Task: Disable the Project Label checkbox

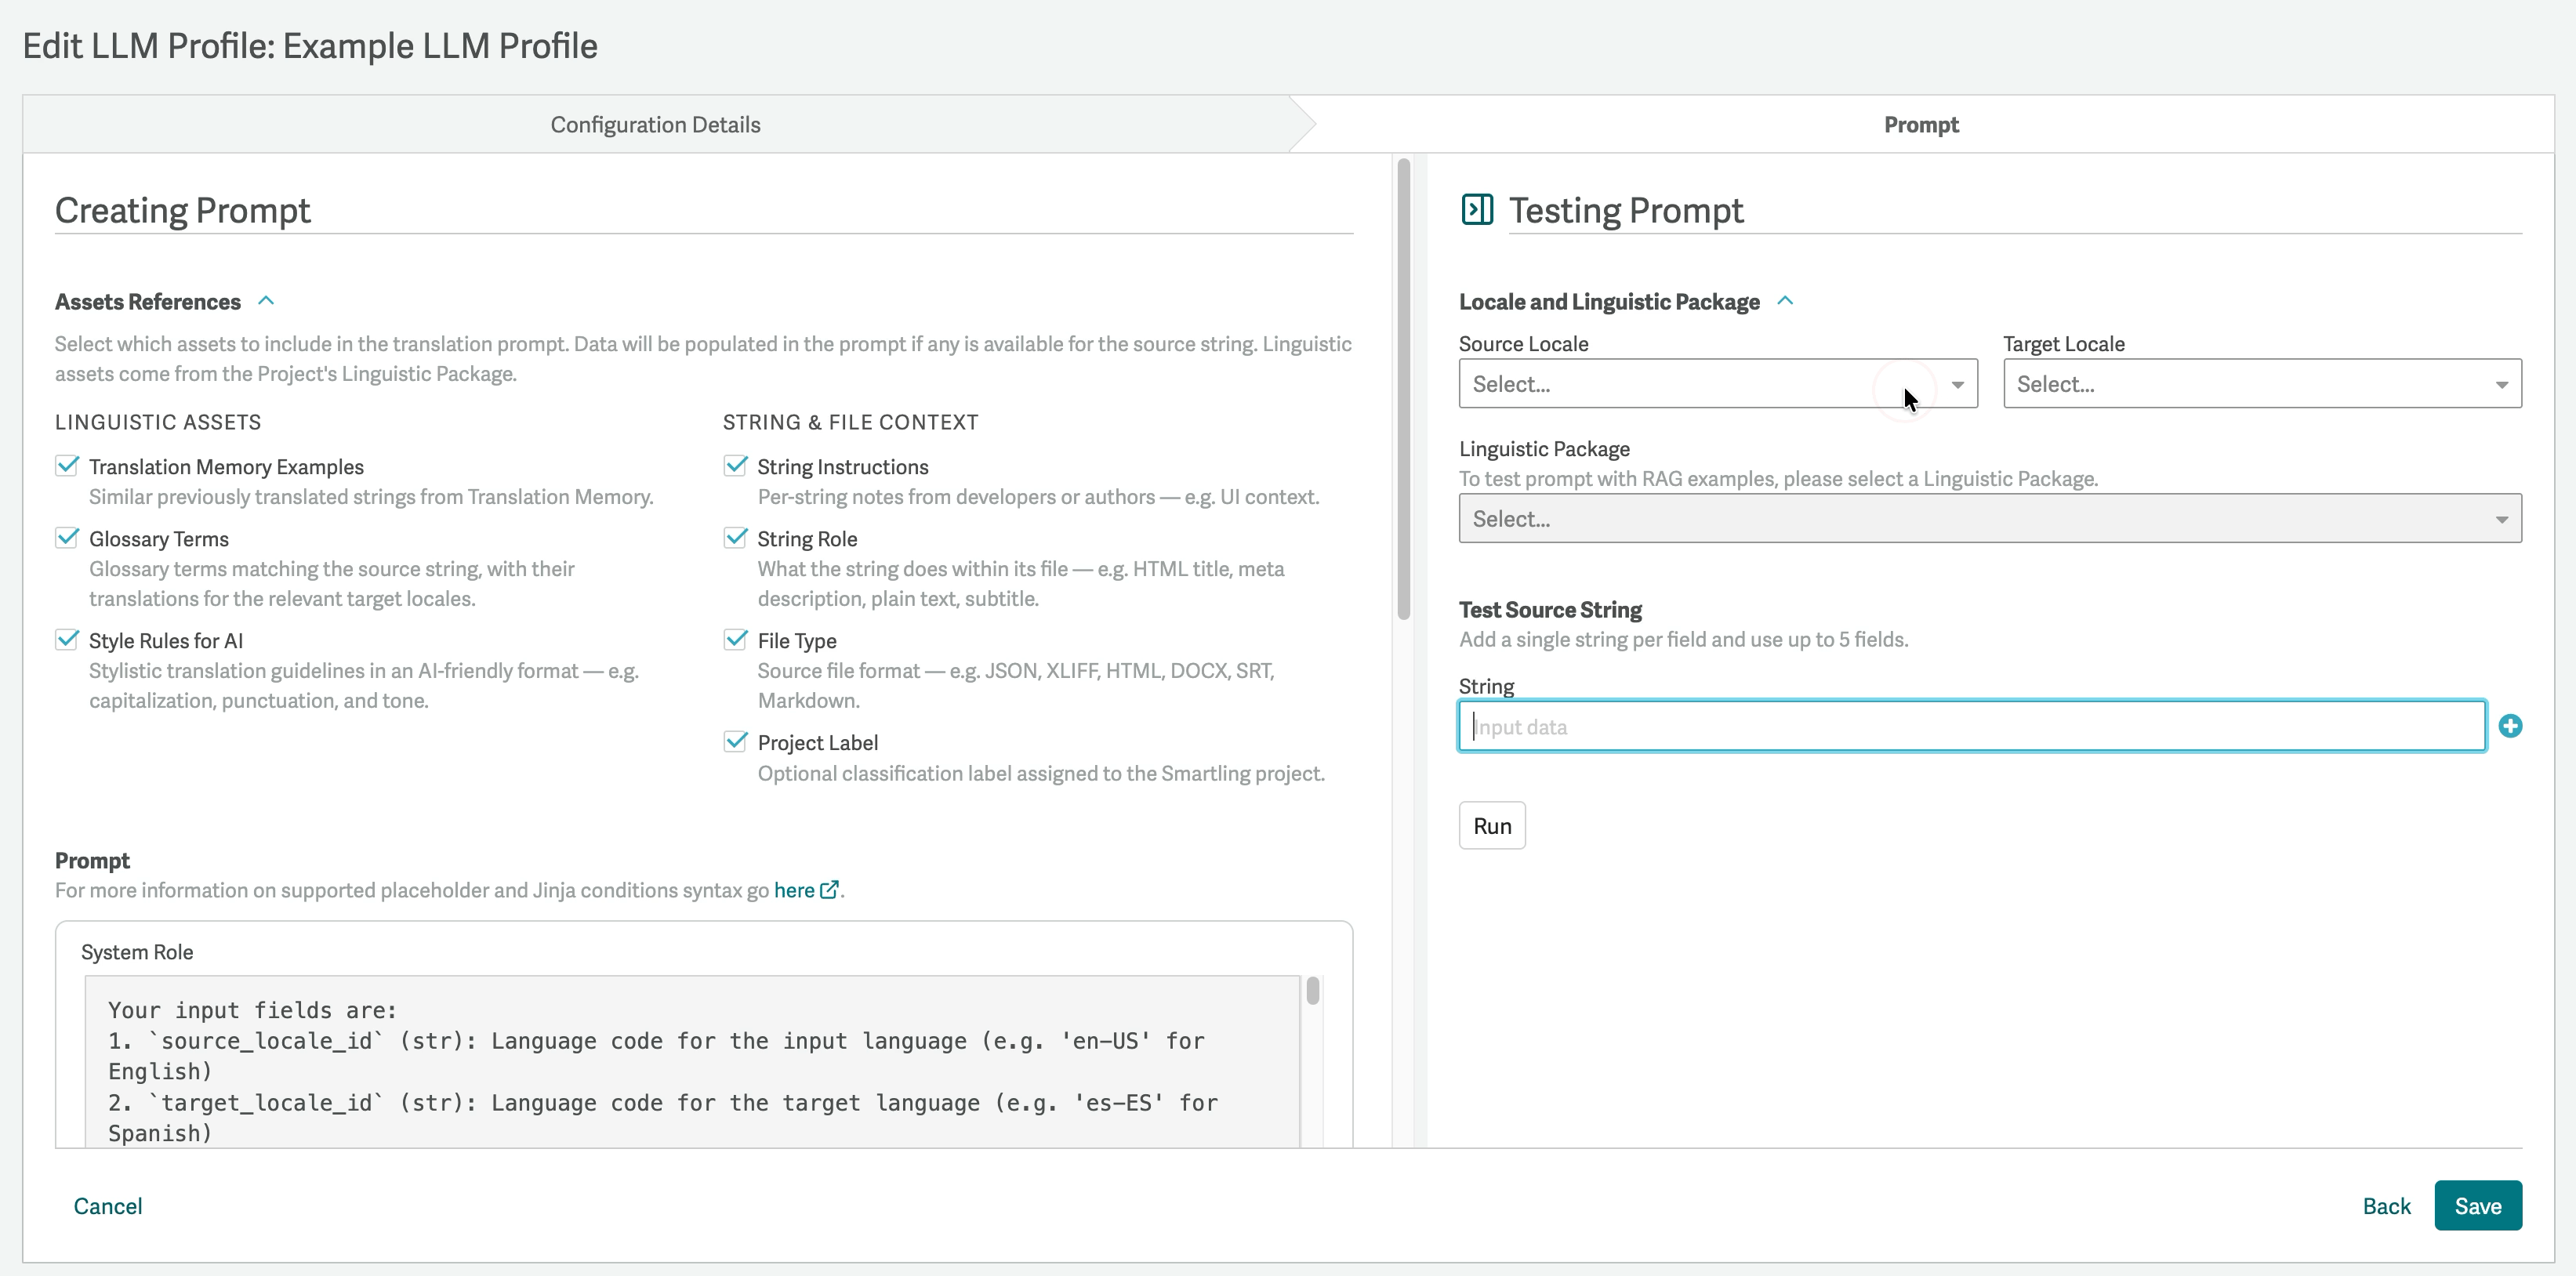Action: [x=736, y=742]
